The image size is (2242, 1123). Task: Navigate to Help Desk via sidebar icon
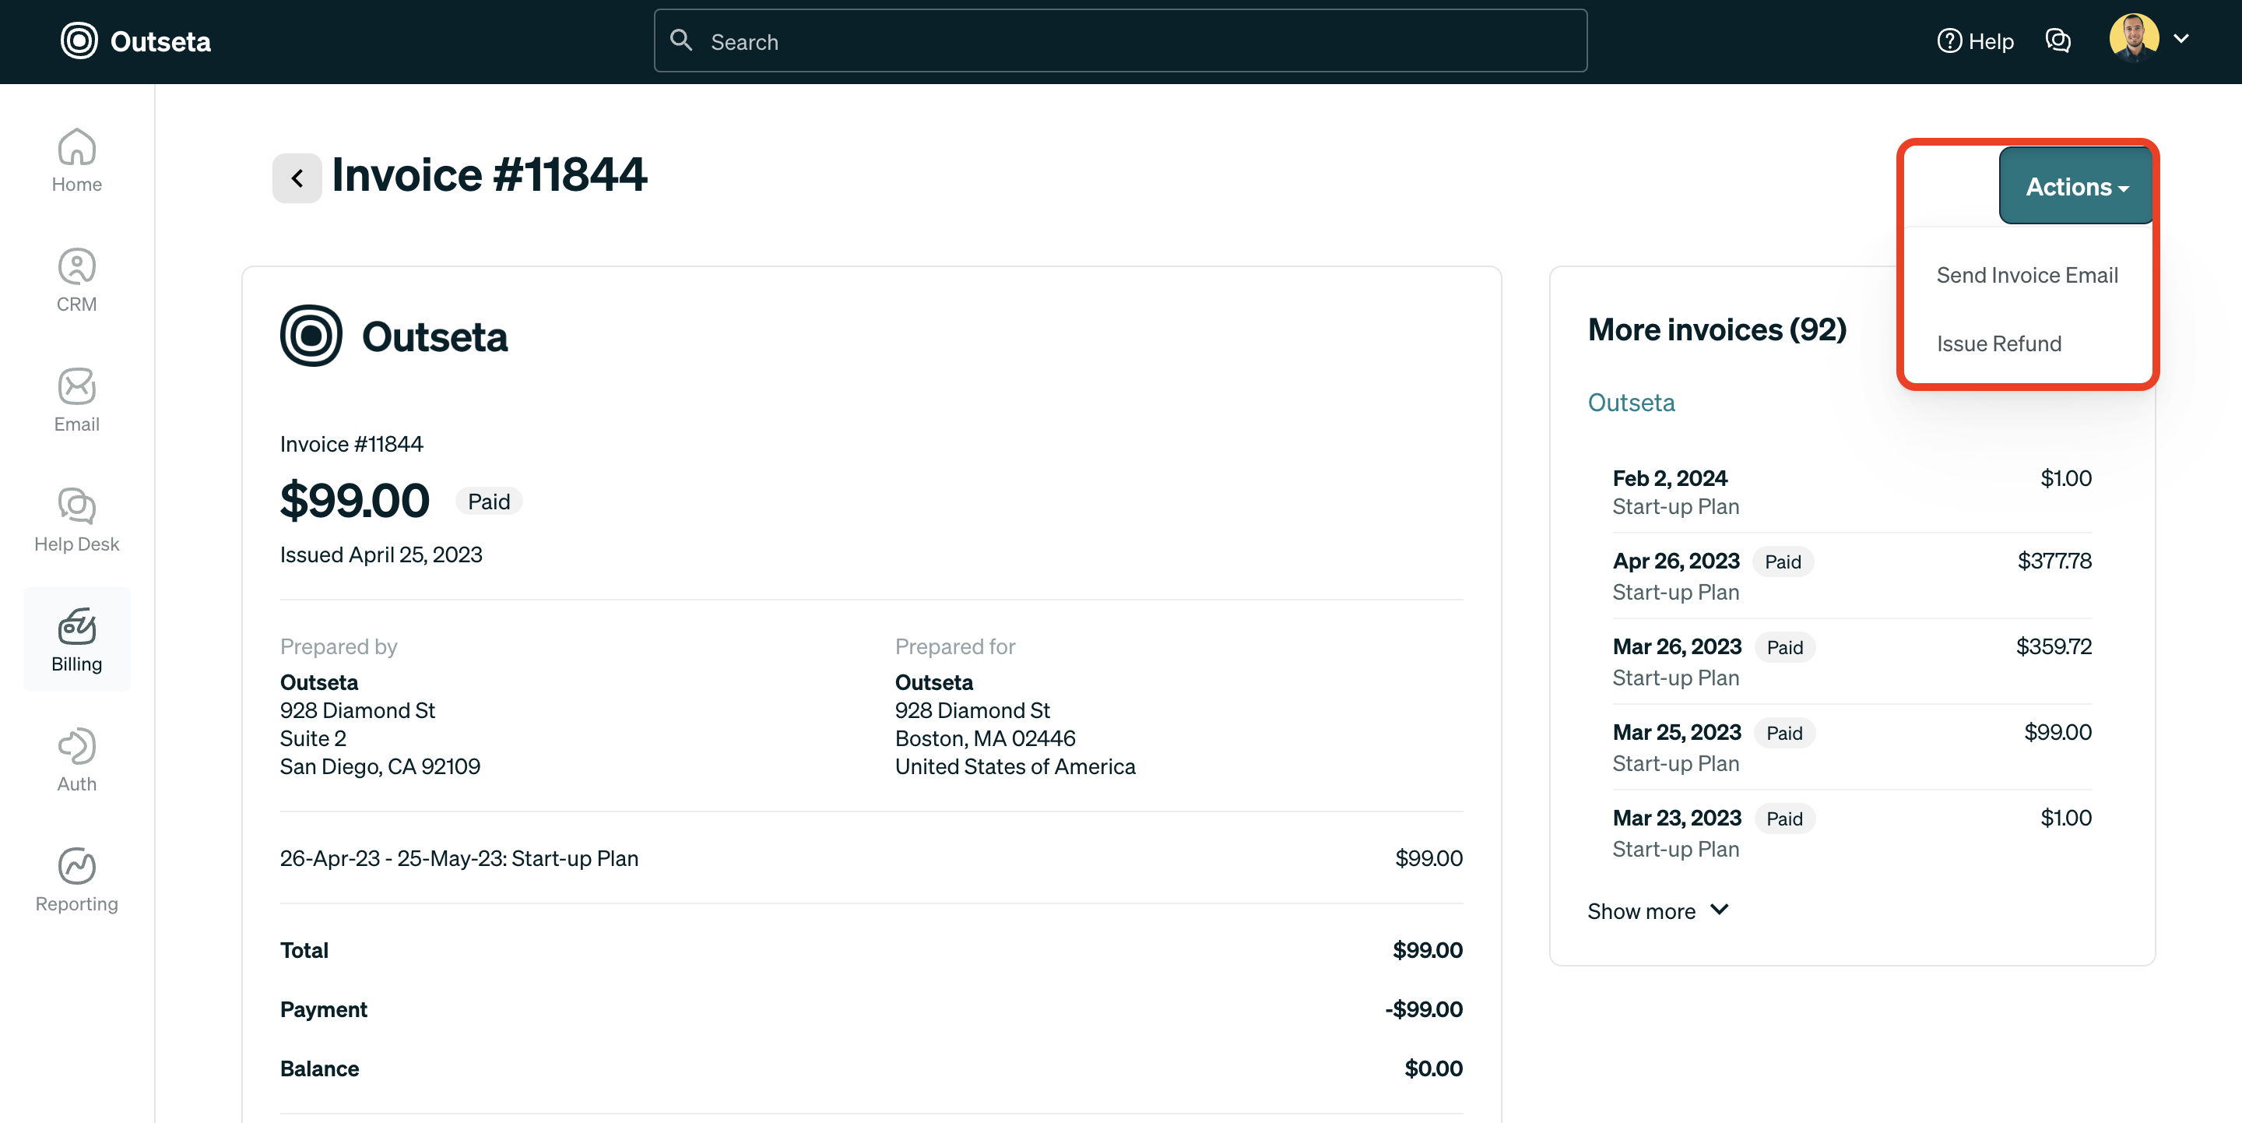(76, 519)
